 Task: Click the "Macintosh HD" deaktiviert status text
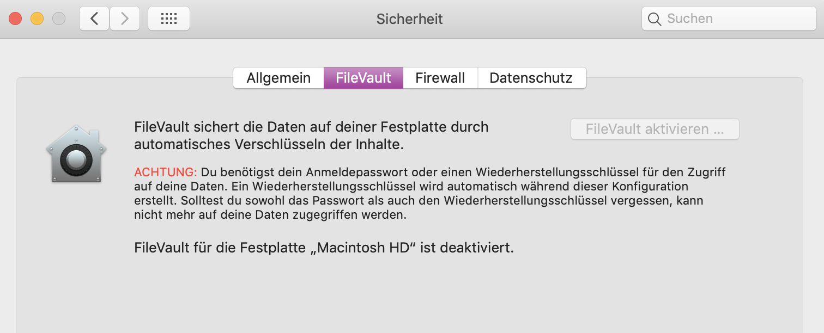(324, 248)
